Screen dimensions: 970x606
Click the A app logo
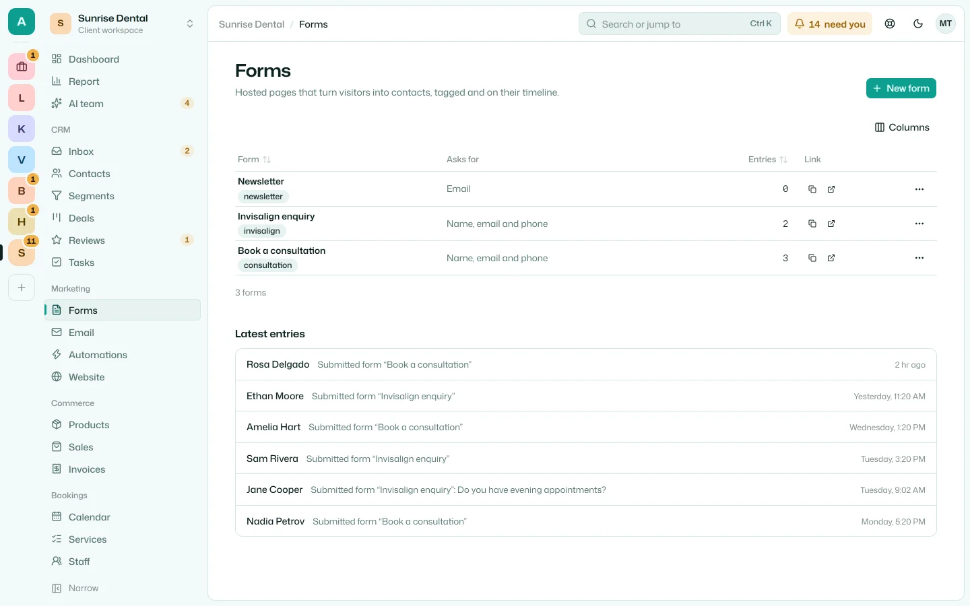[22, 22]
